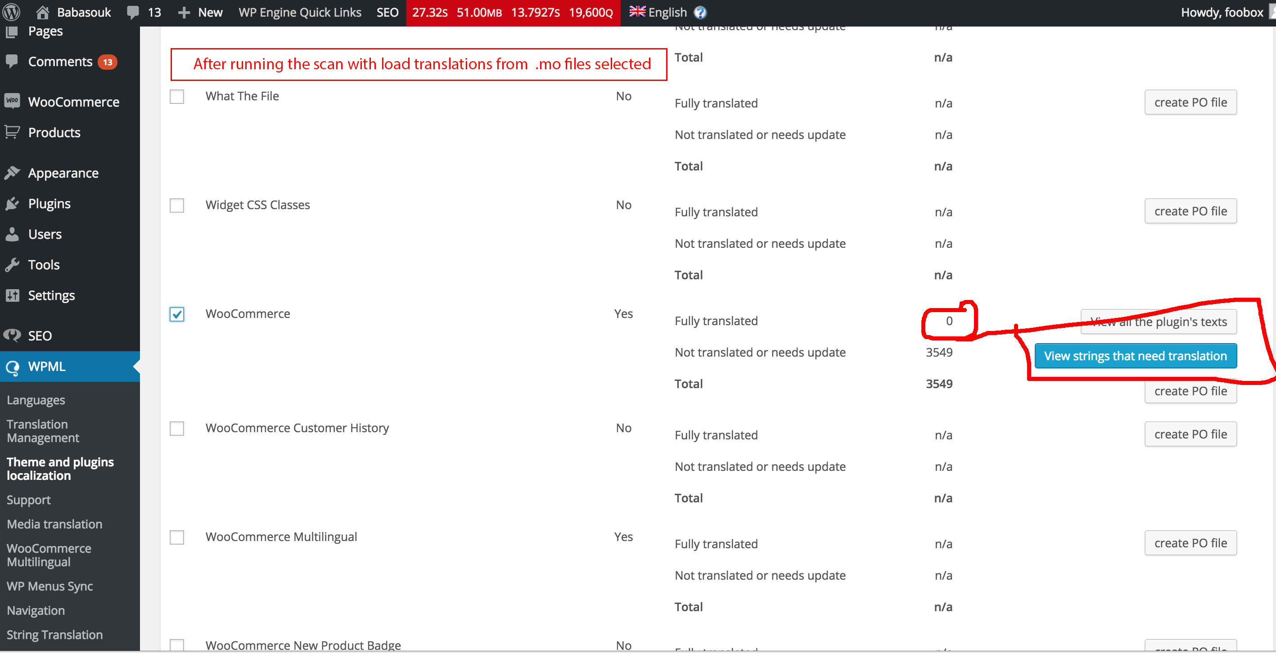This screenshot has width=1276, height=653.
Task: Go to Translation Management submenu
Action: point(43,431)
